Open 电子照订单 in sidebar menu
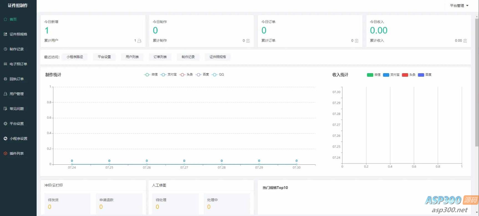 click(x=18, y=64)
